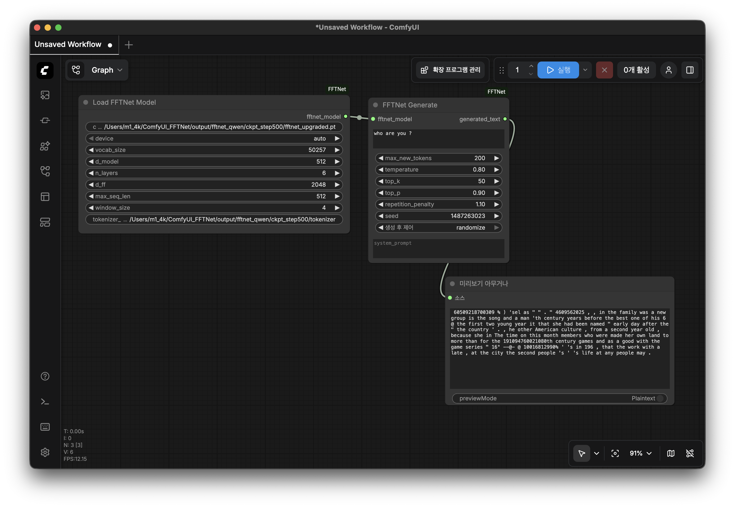The height and width of the screenshot is (508, 735).
Task: Click the fftnet_model output connector dot
Action: [x=345, y=116]
